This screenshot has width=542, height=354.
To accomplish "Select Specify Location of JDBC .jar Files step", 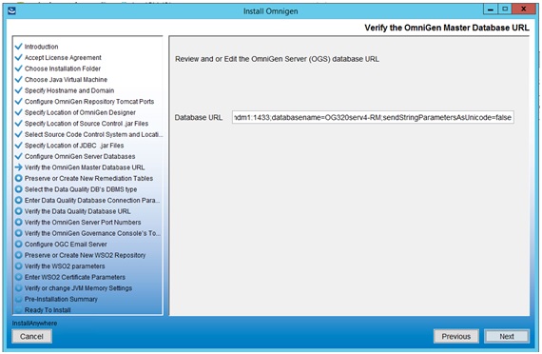I will click(74, 146).
